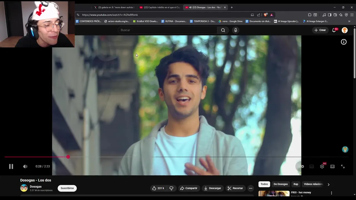Screen dimensions: 356x200
Task: Seek ahead on the unplayed progress bar
Action: click(x=209, y=157)
